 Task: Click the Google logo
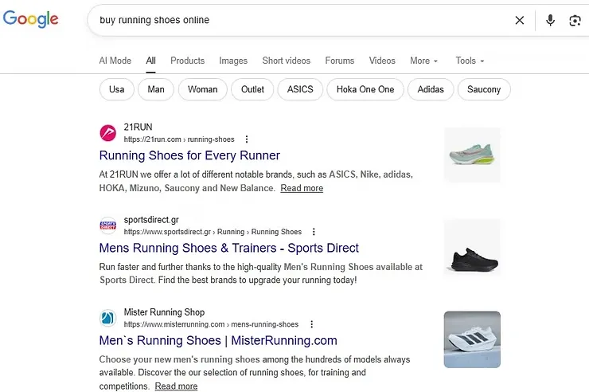tap(30, 19)
